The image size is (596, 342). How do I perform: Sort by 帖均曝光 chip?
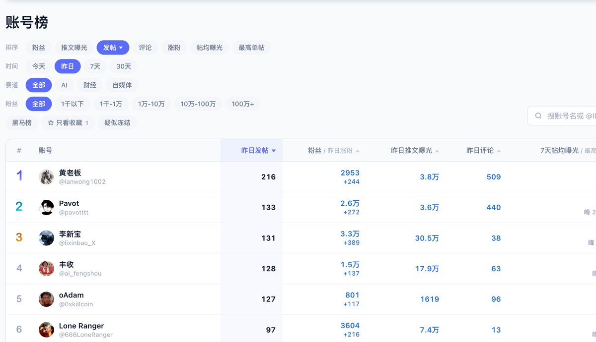[x=209, y=48]
